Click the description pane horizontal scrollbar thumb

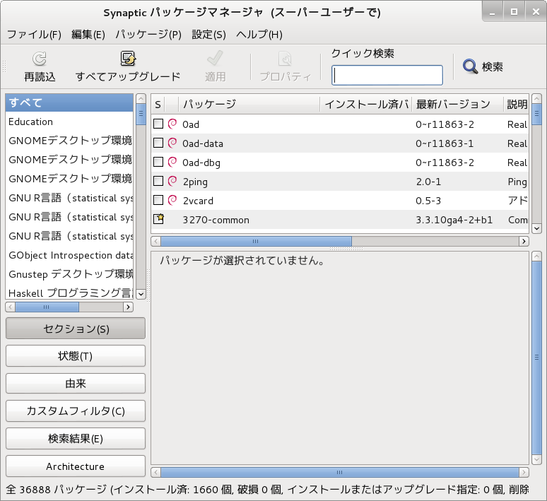pos(340,473)
